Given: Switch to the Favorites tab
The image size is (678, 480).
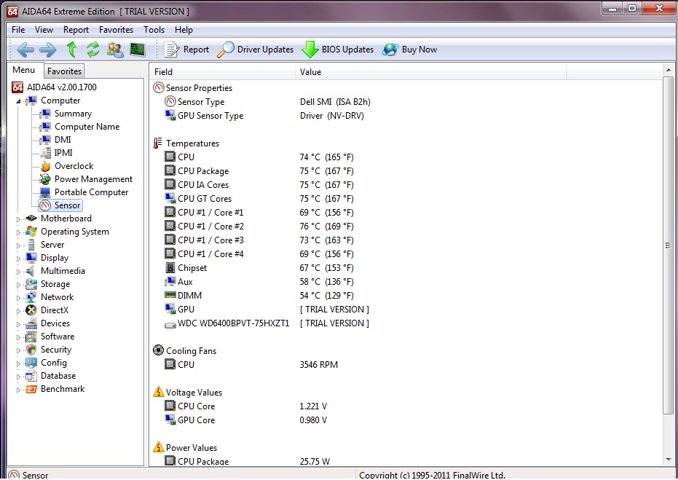Looking at the screenshot, I should (x=64, y=71).
